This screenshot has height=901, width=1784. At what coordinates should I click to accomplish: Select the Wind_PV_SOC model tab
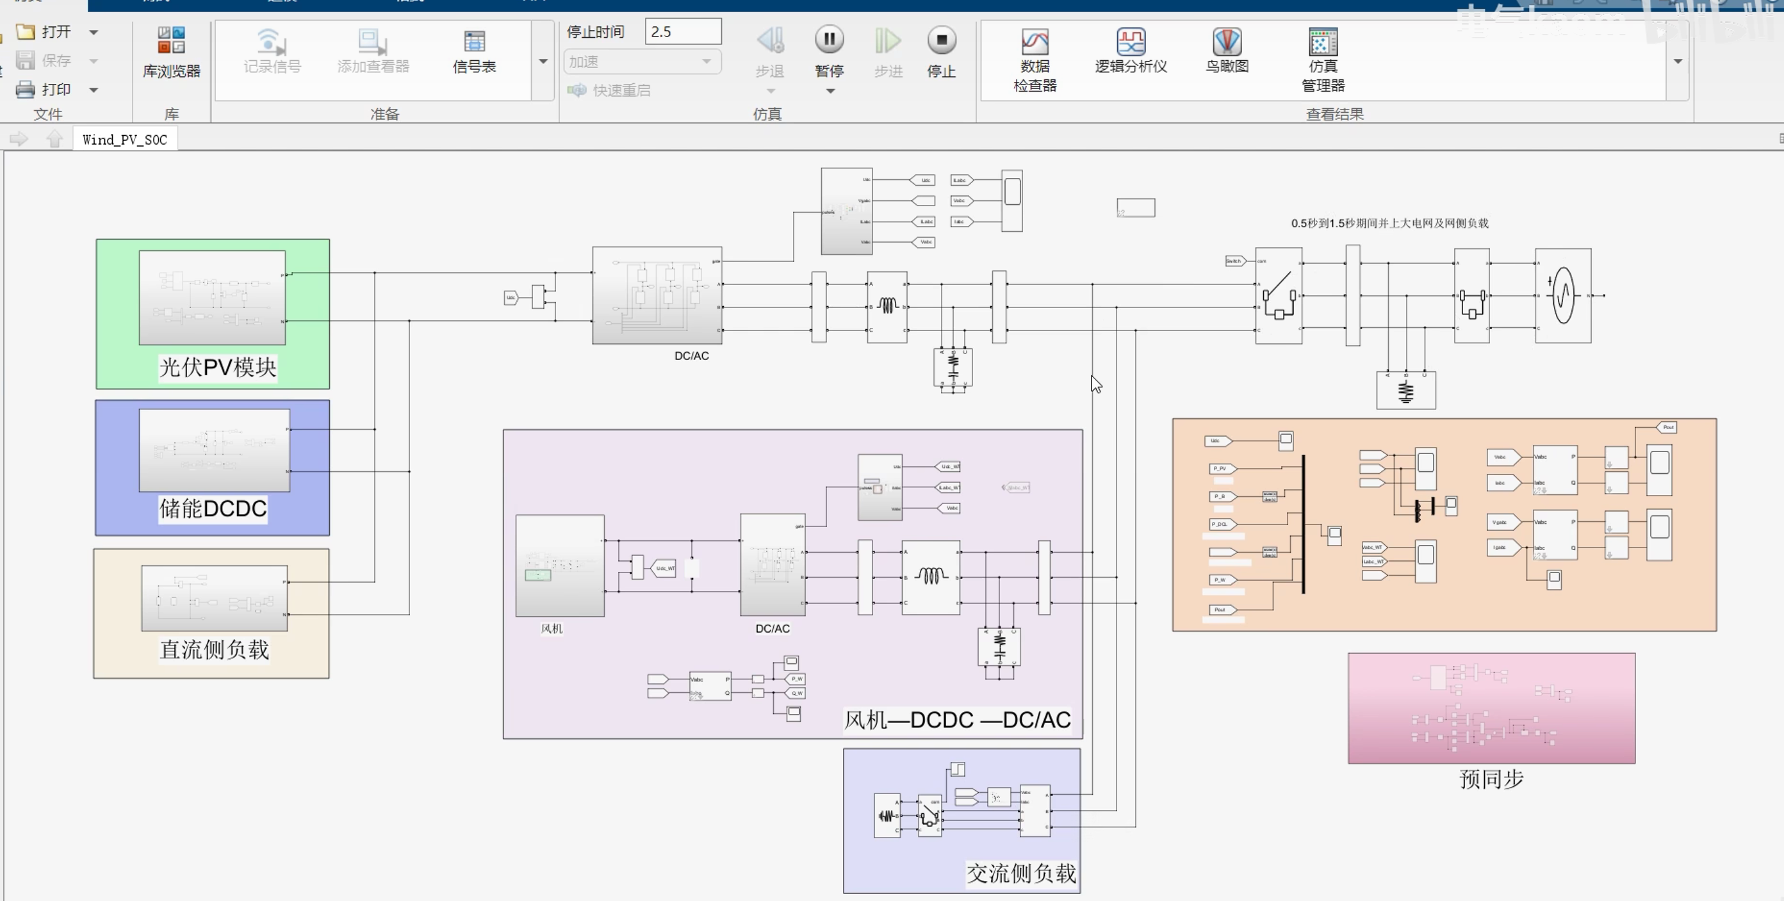coord(125,140)
